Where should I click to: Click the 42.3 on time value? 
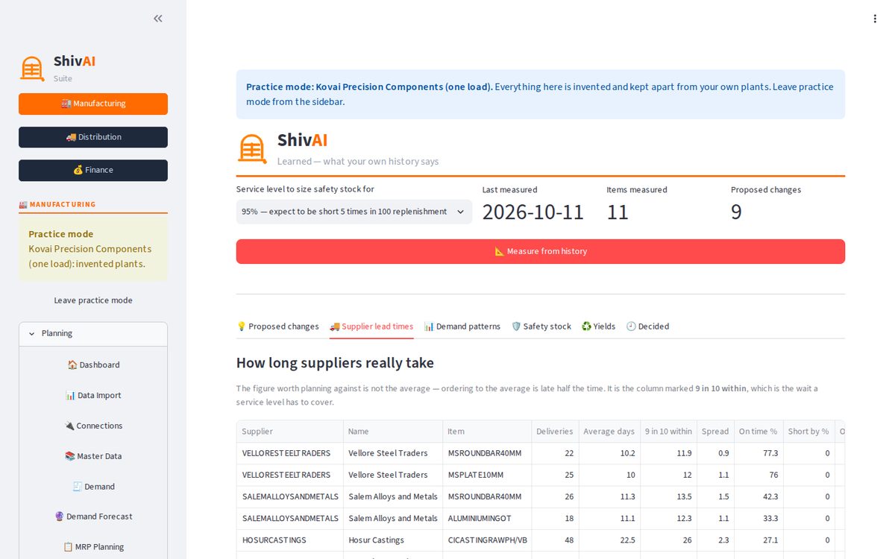click(x=758, y=496)
